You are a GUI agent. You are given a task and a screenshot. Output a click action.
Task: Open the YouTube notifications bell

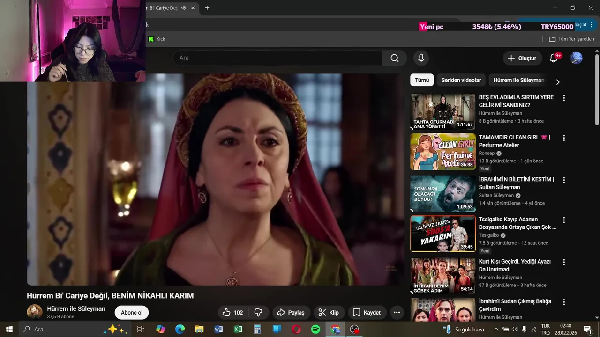[x=554, y=58]
